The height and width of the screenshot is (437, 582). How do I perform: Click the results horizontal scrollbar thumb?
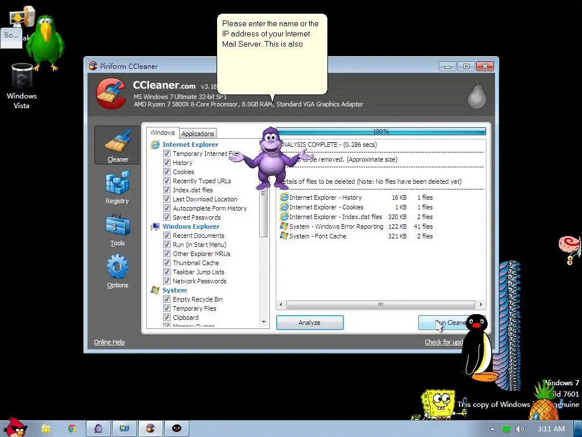(380, 305)
